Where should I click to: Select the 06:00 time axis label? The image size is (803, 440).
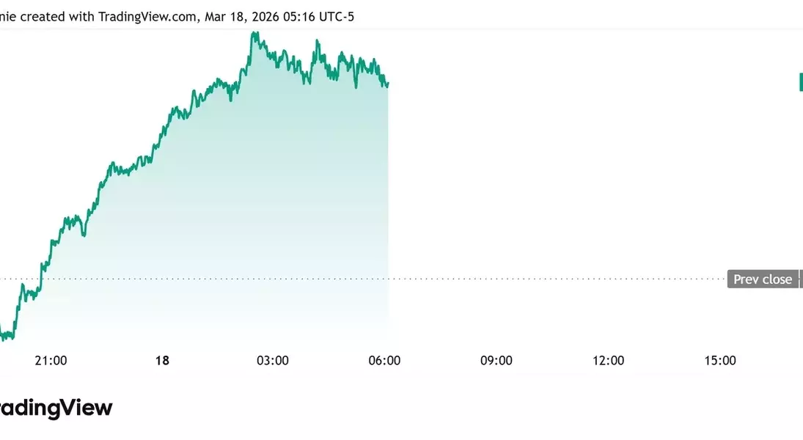click(x=384, y=360)
